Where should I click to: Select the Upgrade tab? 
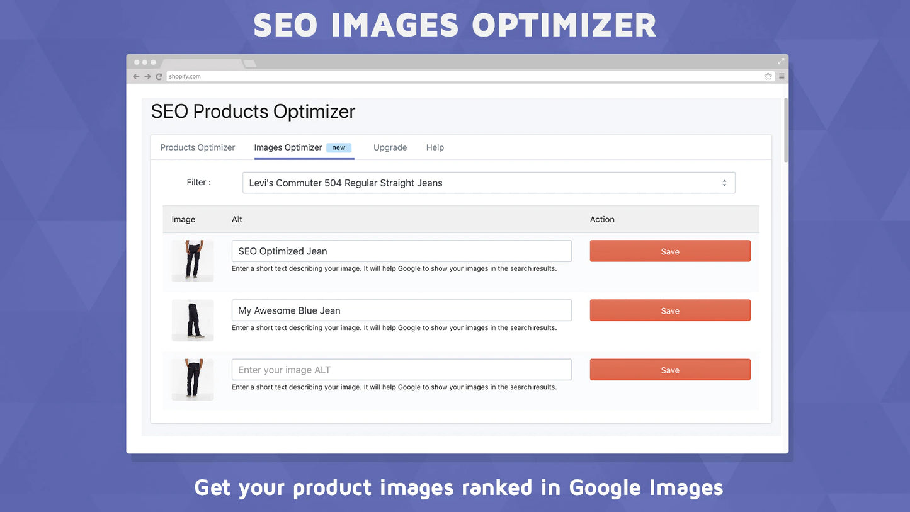point(390,147)
